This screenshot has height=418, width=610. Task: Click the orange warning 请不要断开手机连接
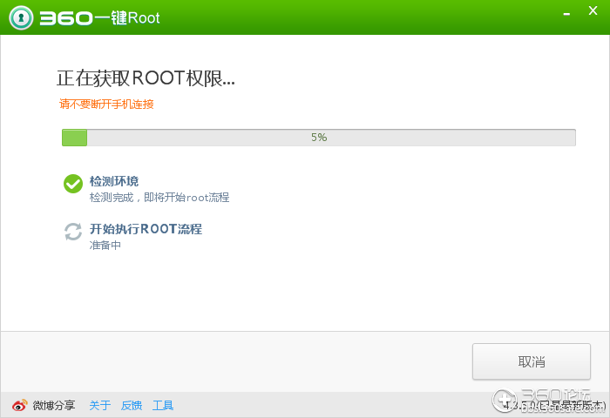coord(106,104)
